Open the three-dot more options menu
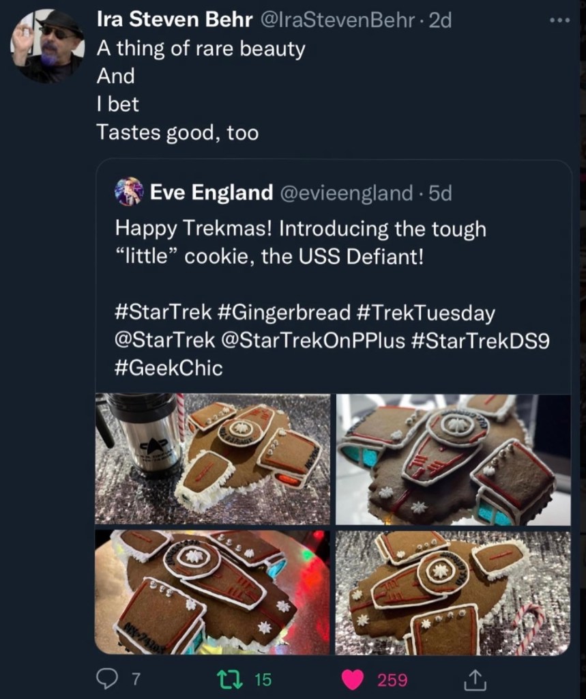Image resolution: width=586 pixels, height=699 pixels. click(559, 20)
